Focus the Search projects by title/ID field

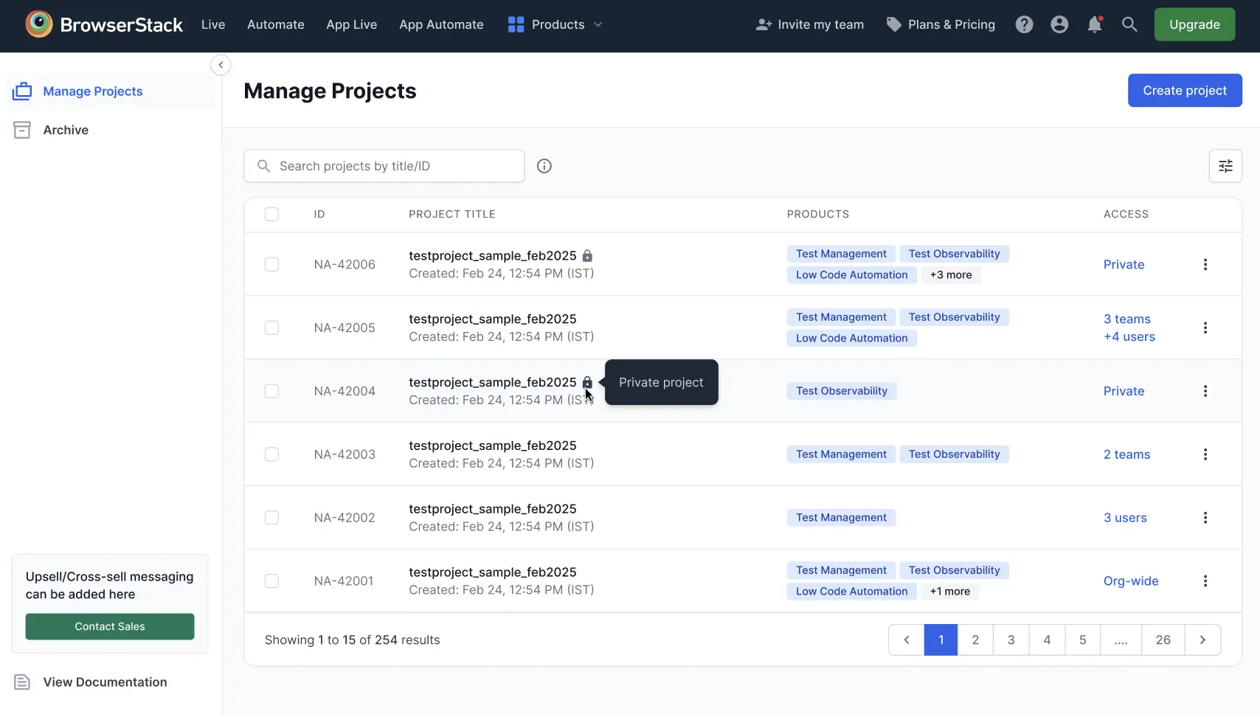[x=395, y=166]
